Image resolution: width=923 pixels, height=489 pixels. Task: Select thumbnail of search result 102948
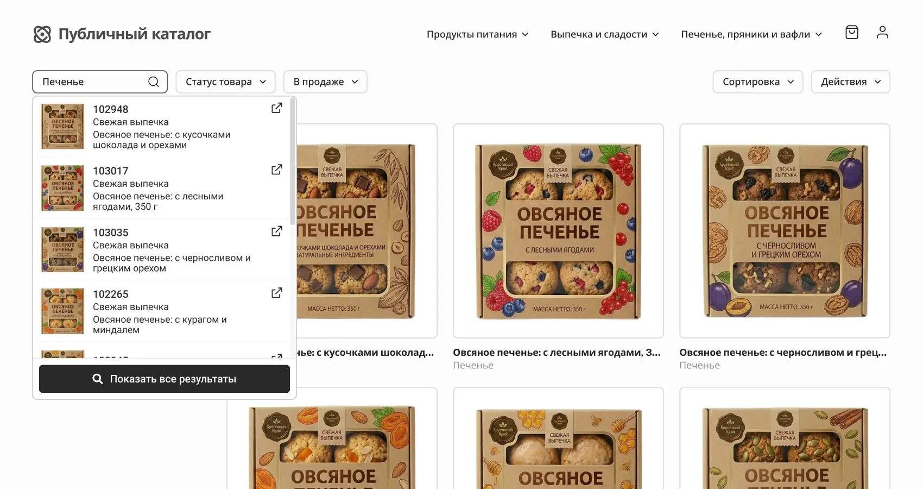click(63, 126)
